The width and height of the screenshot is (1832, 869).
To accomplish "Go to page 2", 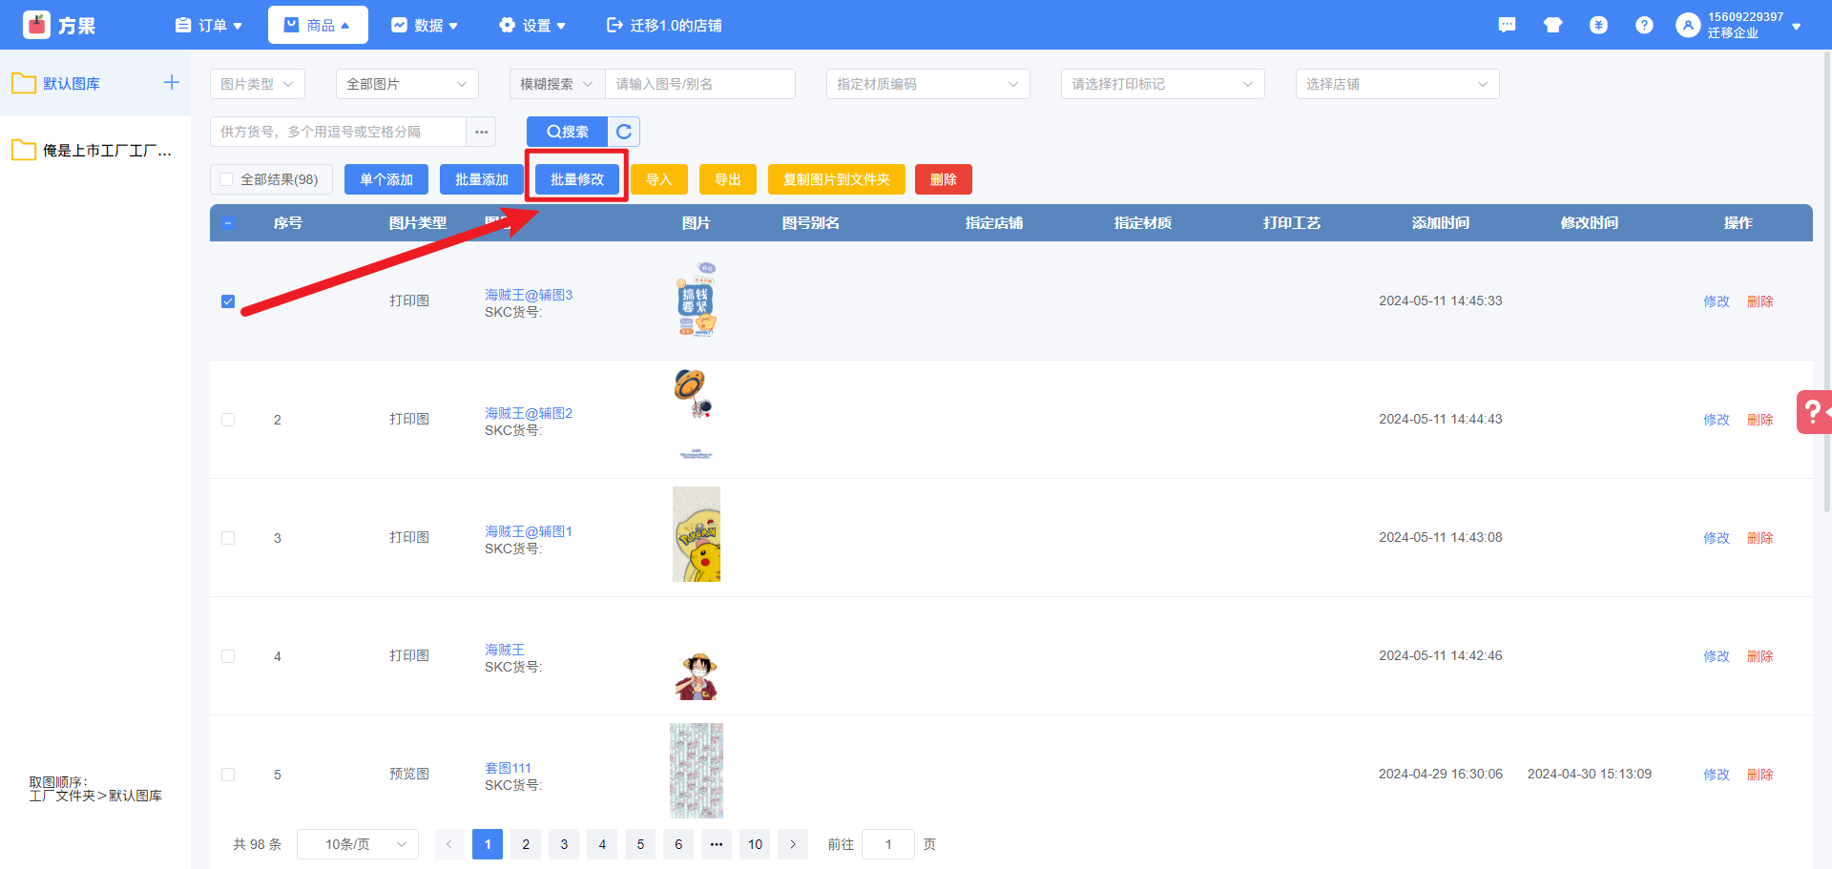I will [526, 844].
